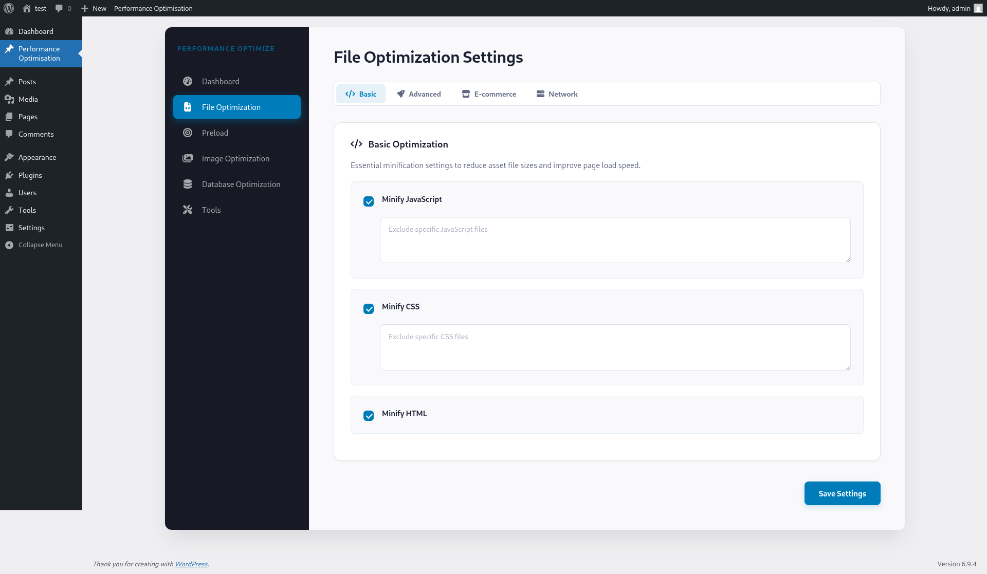Open the E-commerce settings tab
Viewport: 987px width, 574px height.
point(488,94)
